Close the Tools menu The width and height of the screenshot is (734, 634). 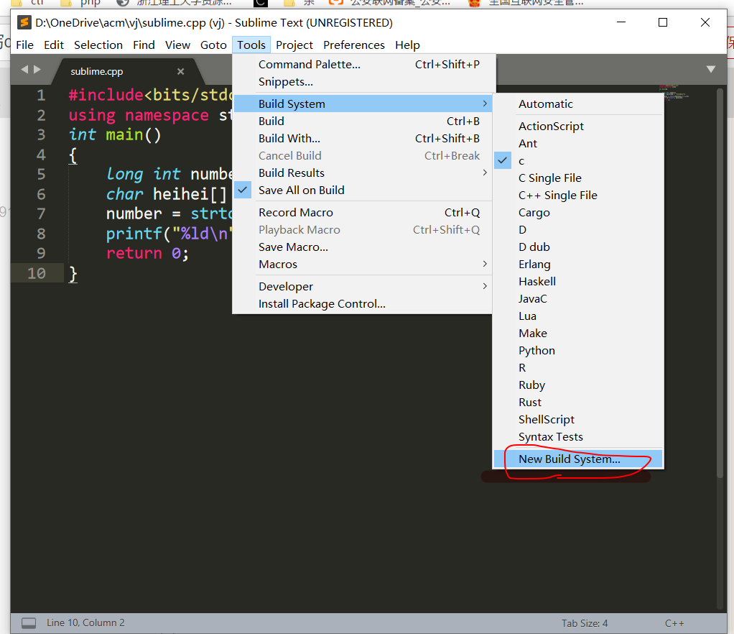[x=251, y=45]
